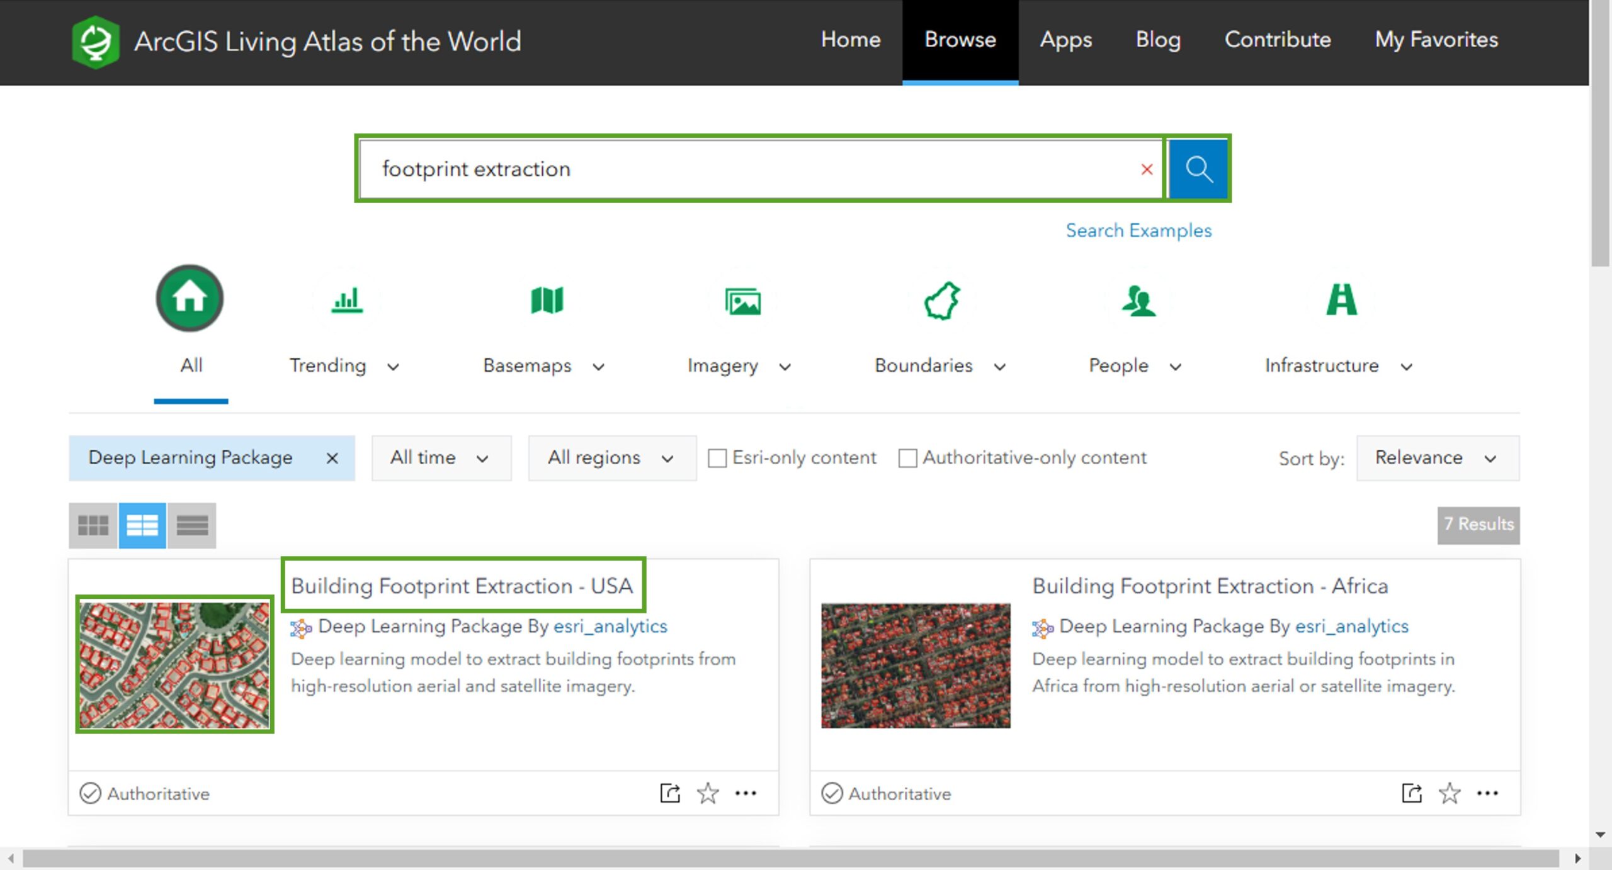Click the Building Footprint Extraction USA thumbnail
This screenshot has height=870, width=1612.
pos(174,664)
